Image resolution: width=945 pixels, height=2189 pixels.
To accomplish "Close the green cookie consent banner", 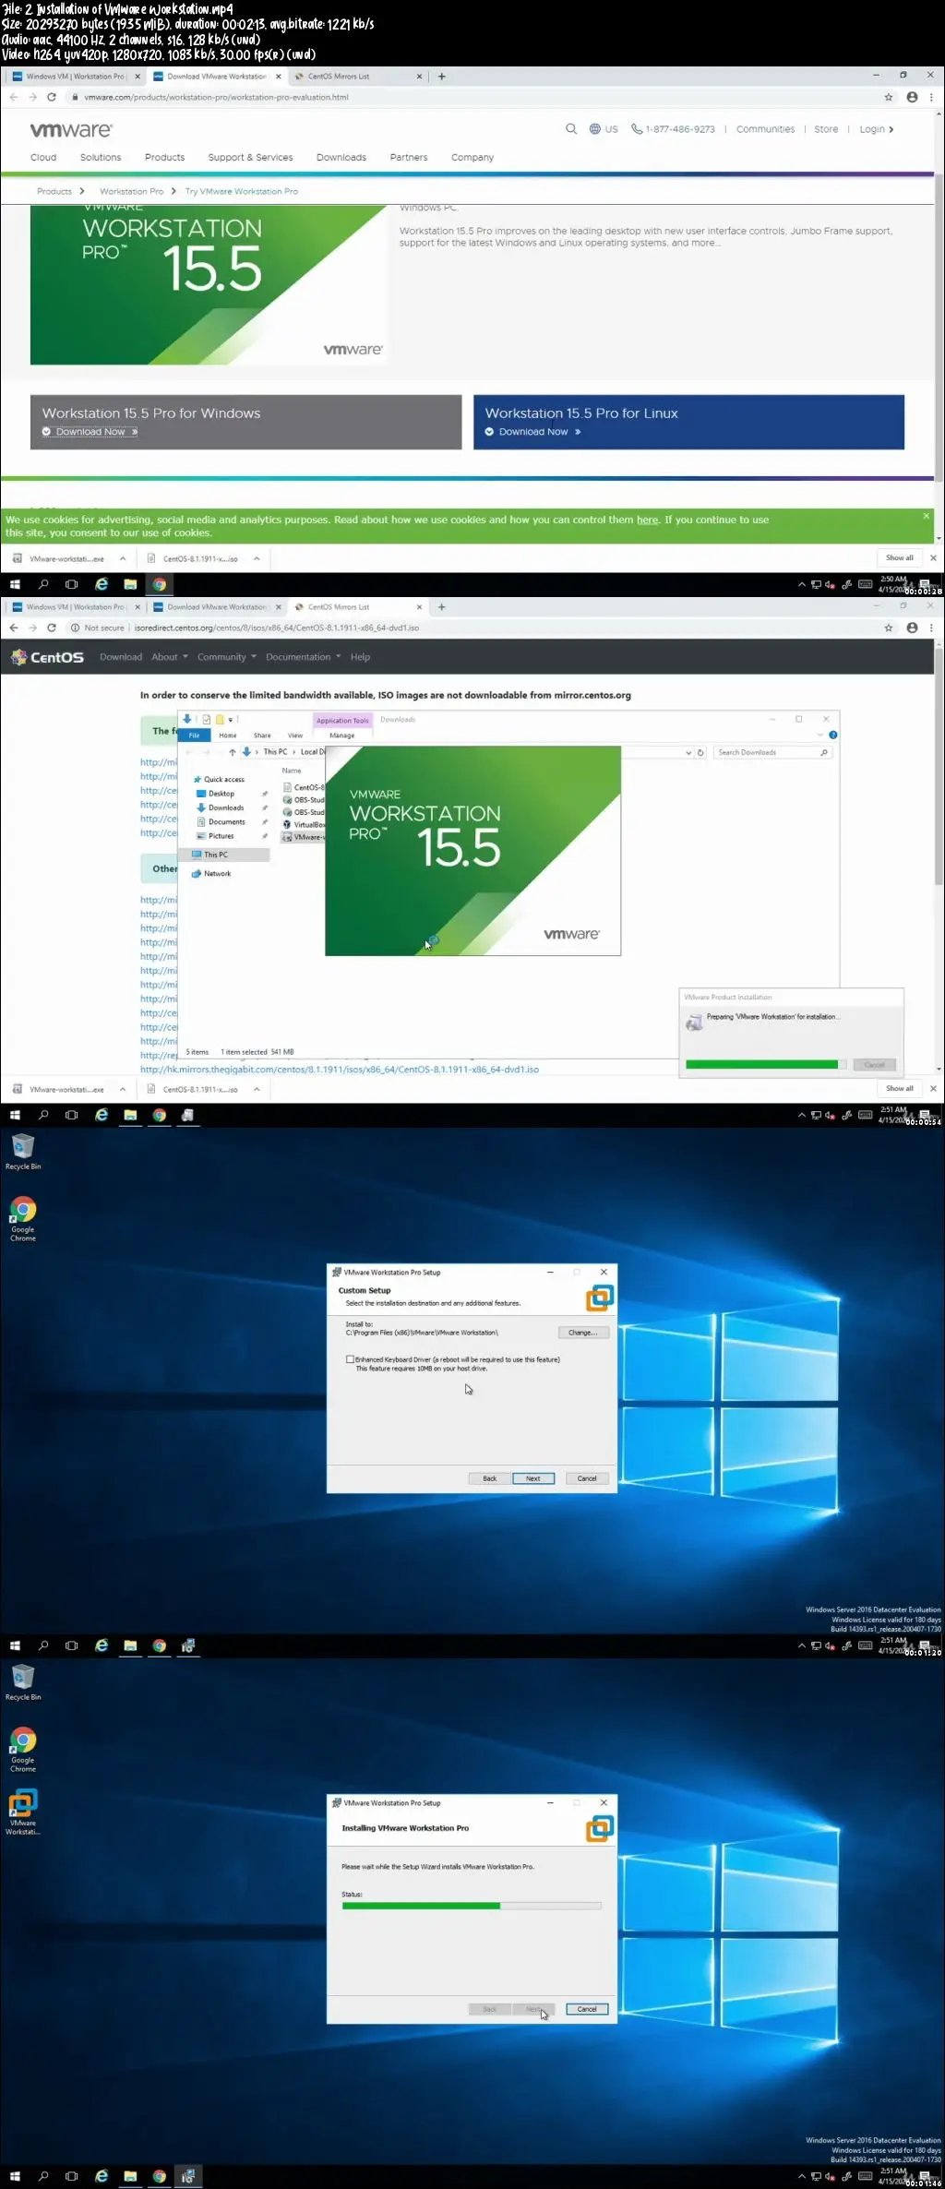I will click(x=926, y=516).
